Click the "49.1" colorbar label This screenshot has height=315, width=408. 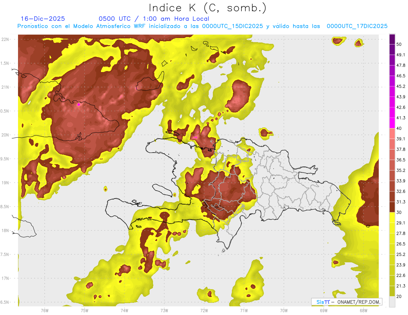tap(401, 55)
